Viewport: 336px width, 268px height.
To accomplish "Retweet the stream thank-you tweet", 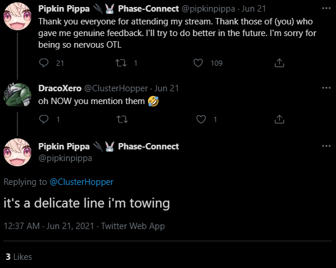I will click(121, 63).
